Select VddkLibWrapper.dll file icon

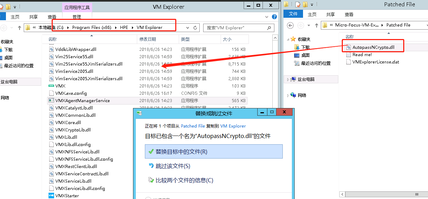click(x=51, y=49)
